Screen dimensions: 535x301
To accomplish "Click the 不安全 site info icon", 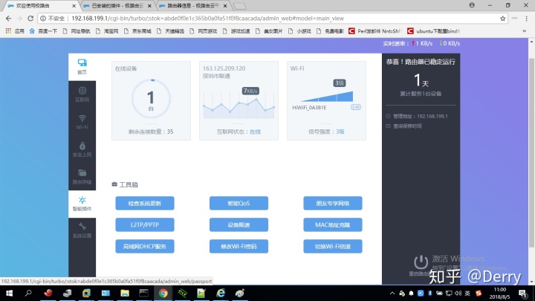I will 43,19.
